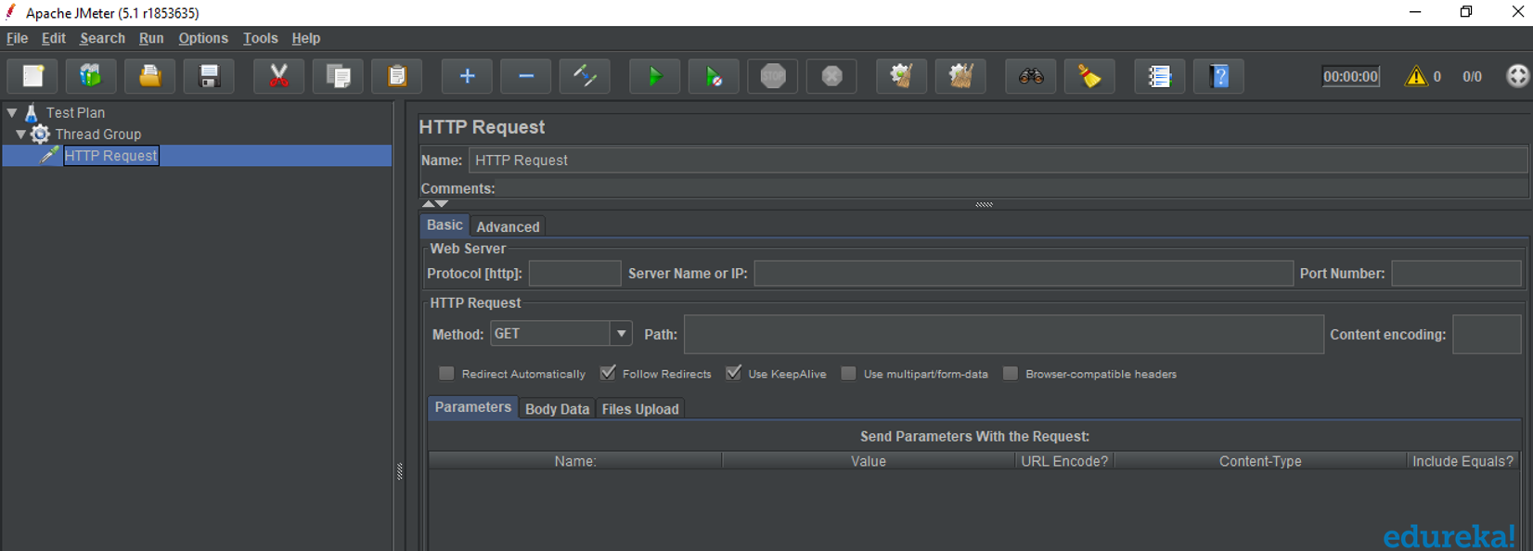This screenshot has height=551, width=1533.
Task: Open the Help menu
Action: [x=305, y=38]
